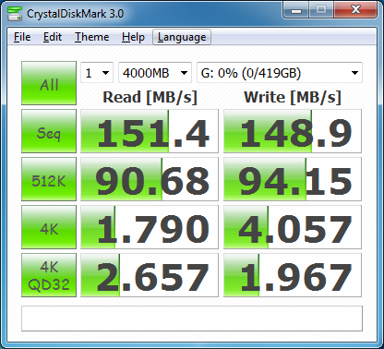Image resolution: width=384 pixels, height=349 pixels.
Task: Click the empty comment field at bottom
Action: [x=192, y=319]
